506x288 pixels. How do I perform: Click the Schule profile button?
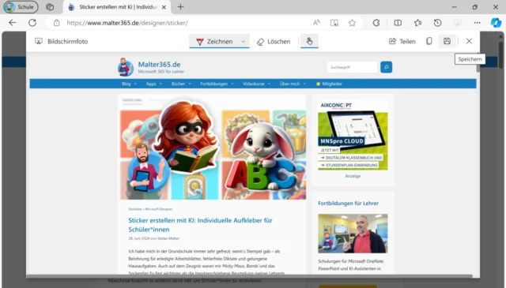click(x=21, y=7)
